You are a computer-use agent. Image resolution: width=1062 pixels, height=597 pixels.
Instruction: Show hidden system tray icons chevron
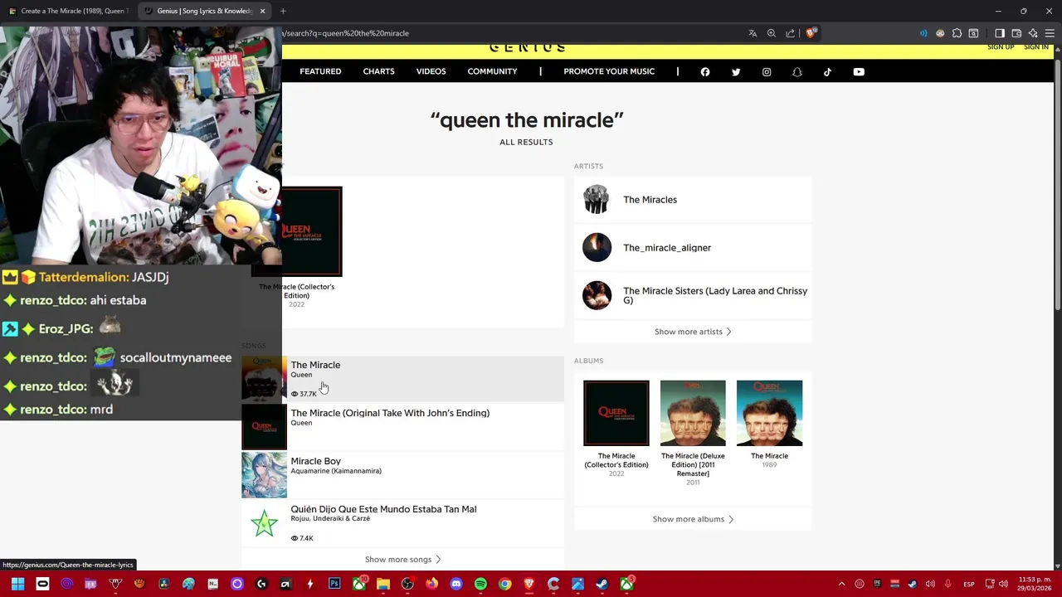click(x=841, y=584)
